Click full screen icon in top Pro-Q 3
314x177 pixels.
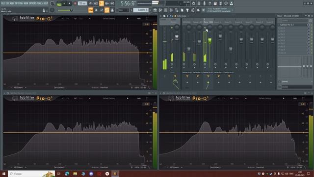click(x=147, y=19)
